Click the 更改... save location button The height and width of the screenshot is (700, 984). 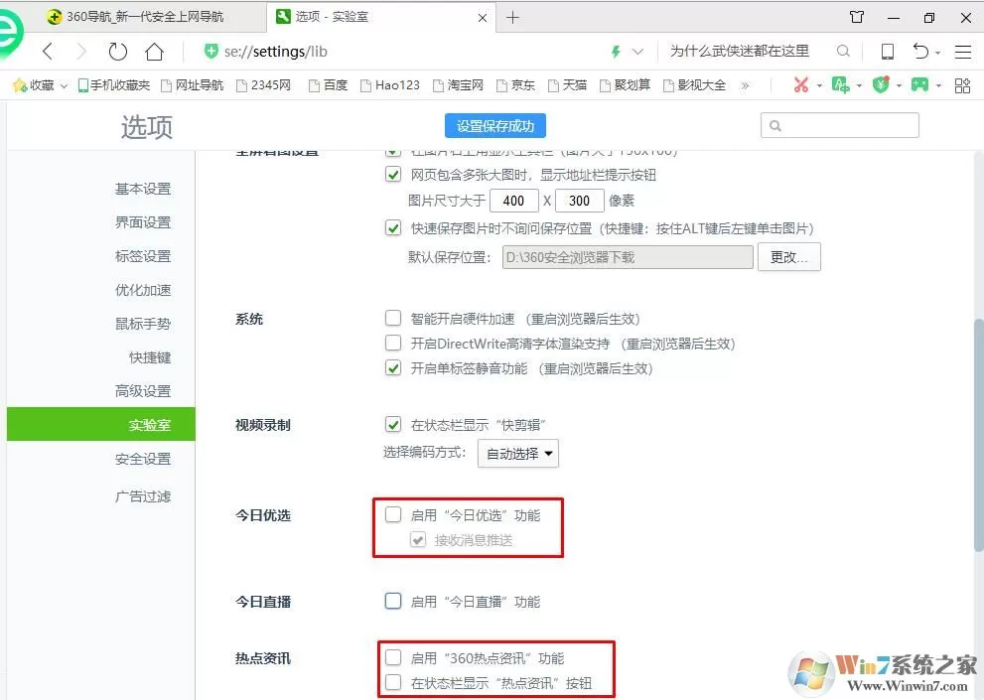[788, 257]
